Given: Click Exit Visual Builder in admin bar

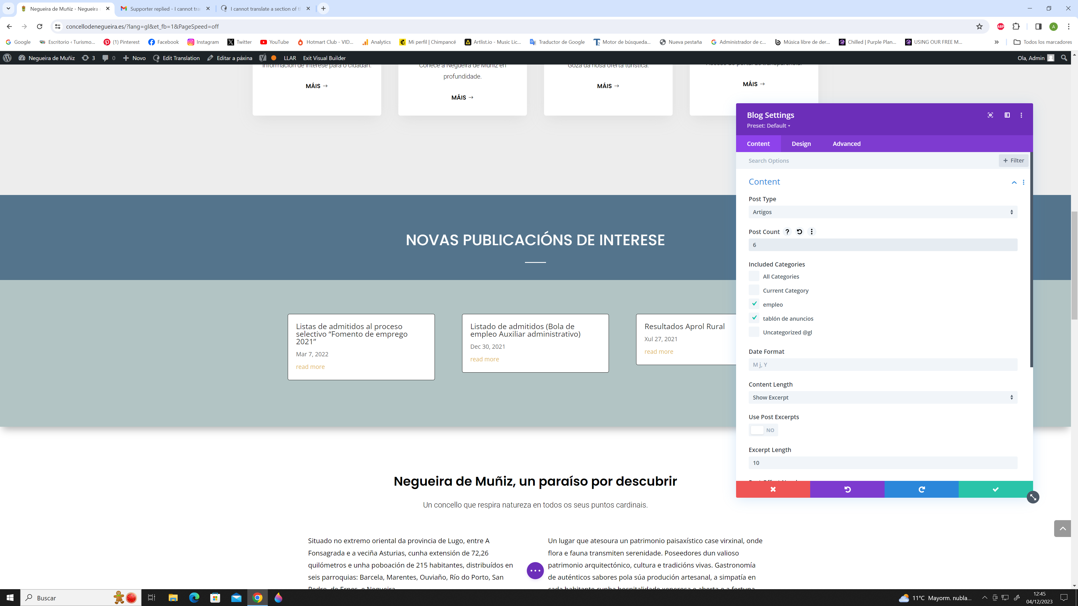Looking at the screenshot, I should (324, 58).
